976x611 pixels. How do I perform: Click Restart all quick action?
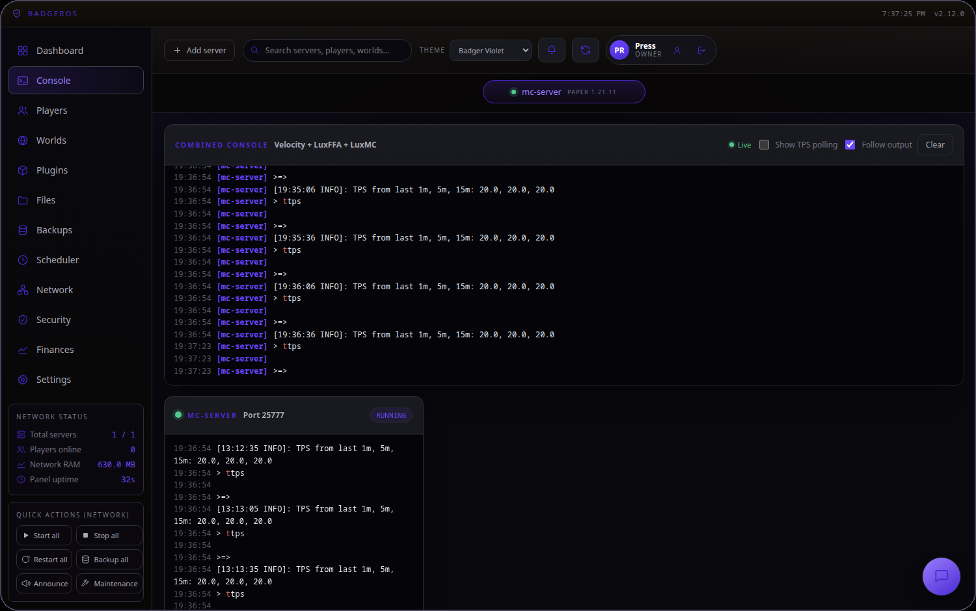44,560
